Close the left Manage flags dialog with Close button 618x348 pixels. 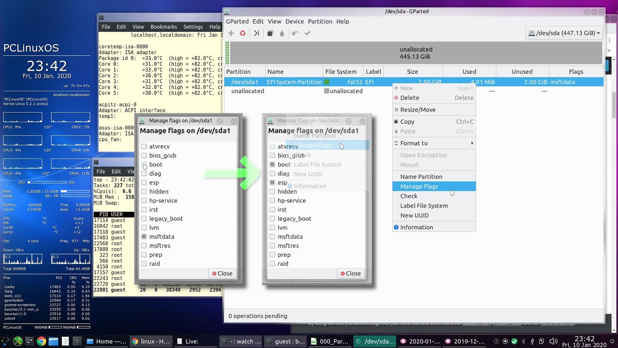pyautogui.click(x=222, y=273)
